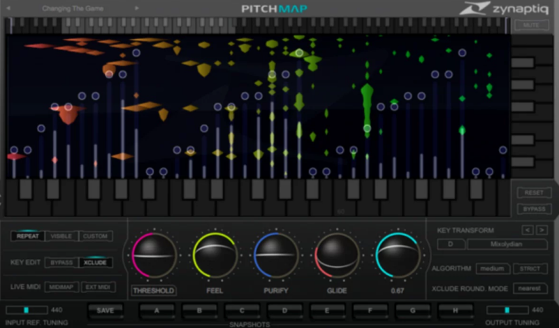
Task: Recall snapshot D
Action: (x=284, y=311)
